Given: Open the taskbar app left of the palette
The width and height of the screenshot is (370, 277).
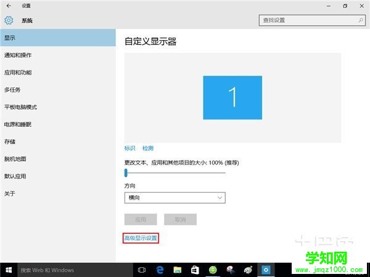Looking at the screenshot, I should (230, 270).
